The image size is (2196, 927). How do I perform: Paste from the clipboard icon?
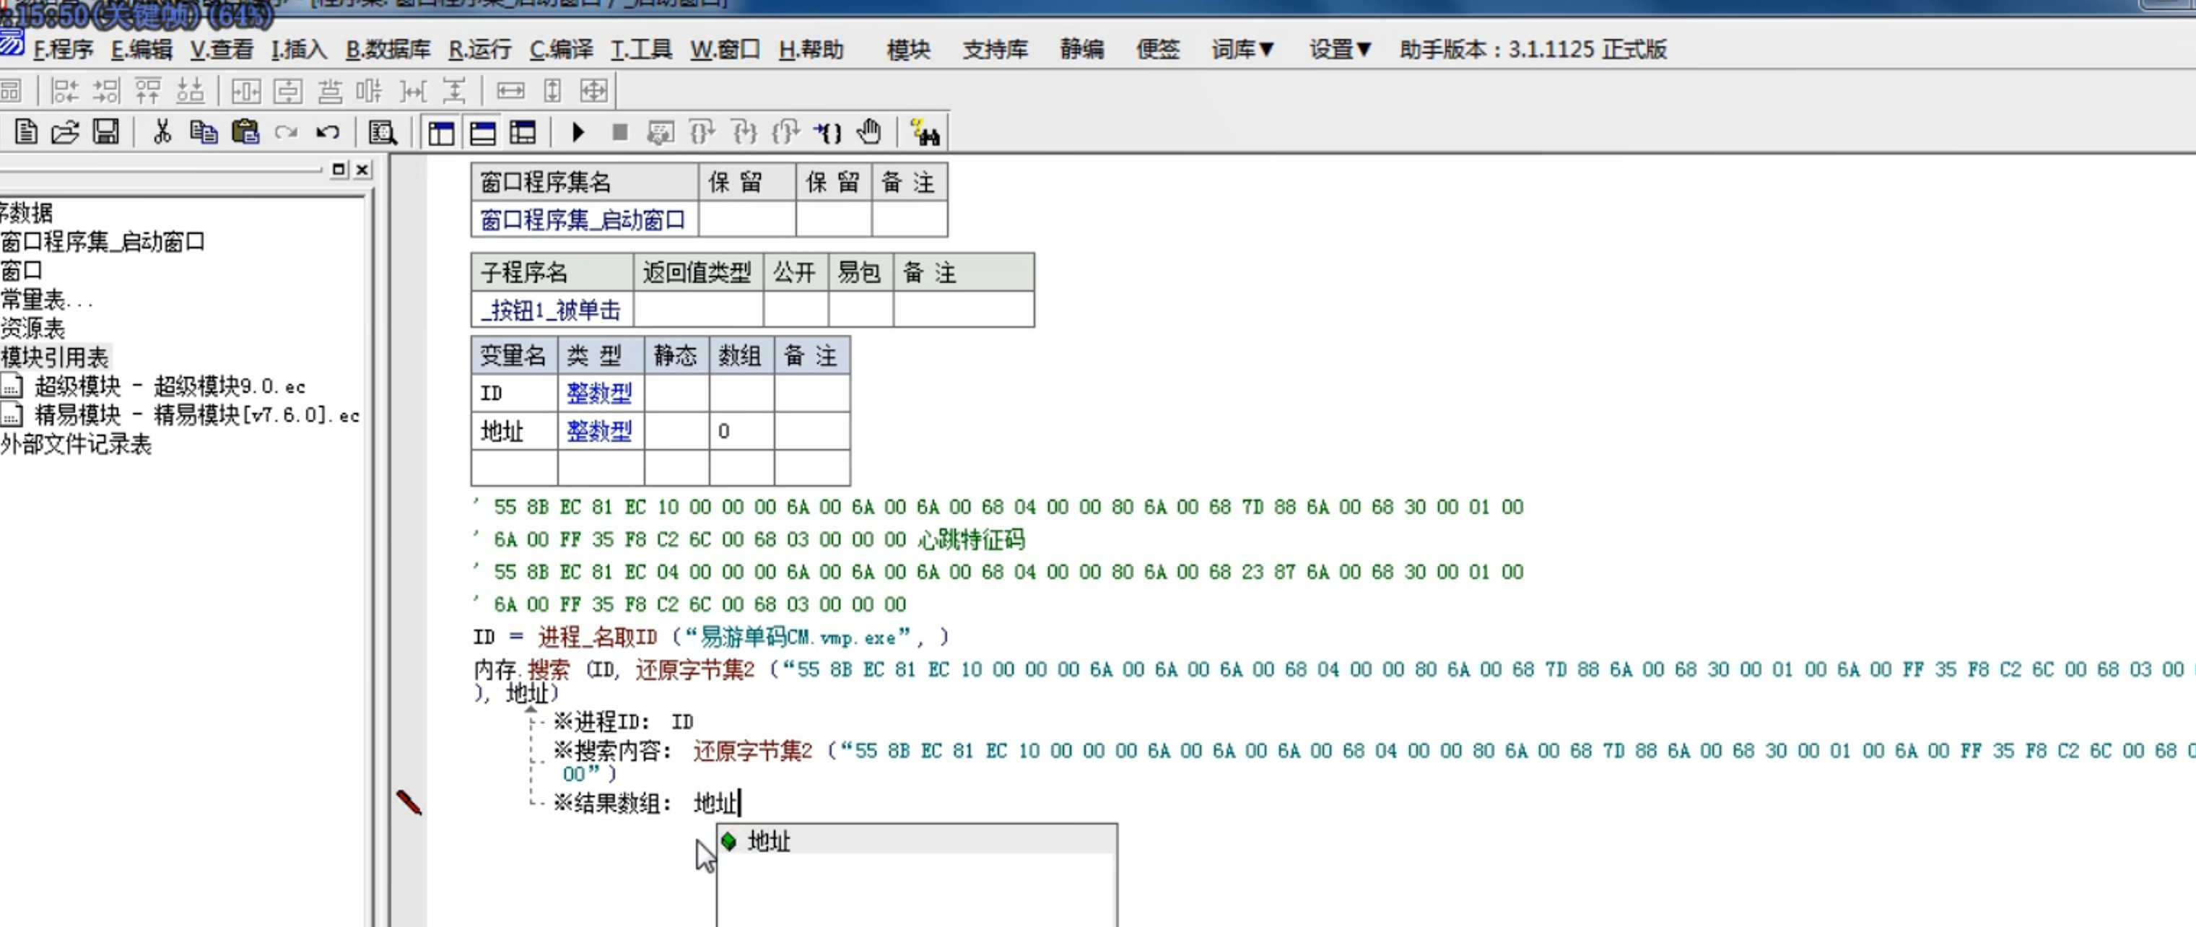245,132
